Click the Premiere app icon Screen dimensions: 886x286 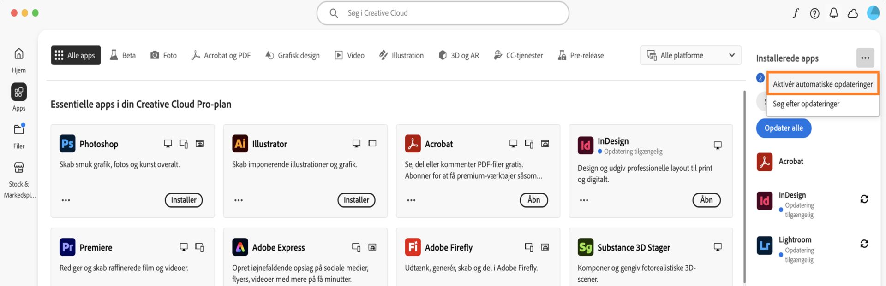pyautogui.click(x=67, y=247)
